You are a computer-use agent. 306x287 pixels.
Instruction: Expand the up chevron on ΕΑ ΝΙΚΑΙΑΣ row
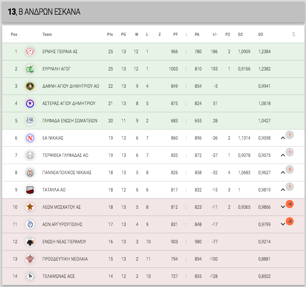[283, 138]
